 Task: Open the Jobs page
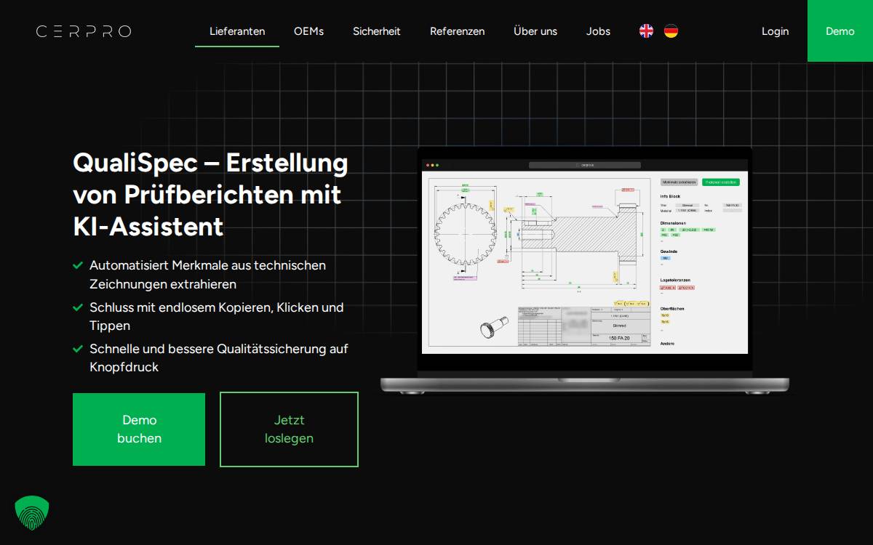pyautogui.click(x=598, y=31)
